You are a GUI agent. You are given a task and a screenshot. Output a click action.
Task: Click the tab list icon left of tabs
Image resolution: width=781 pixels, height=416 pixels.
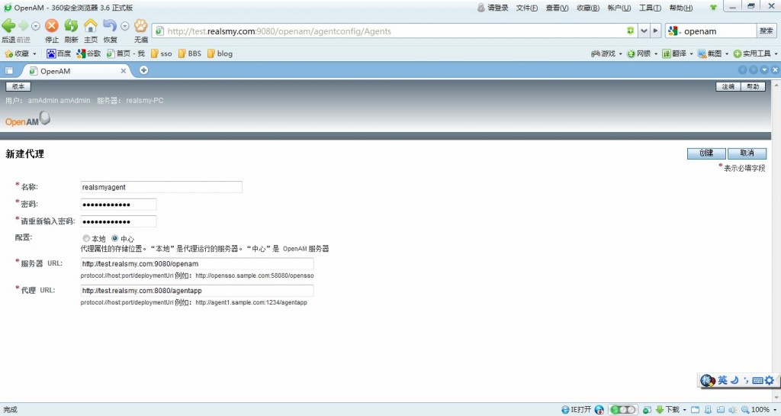point(9,71)
